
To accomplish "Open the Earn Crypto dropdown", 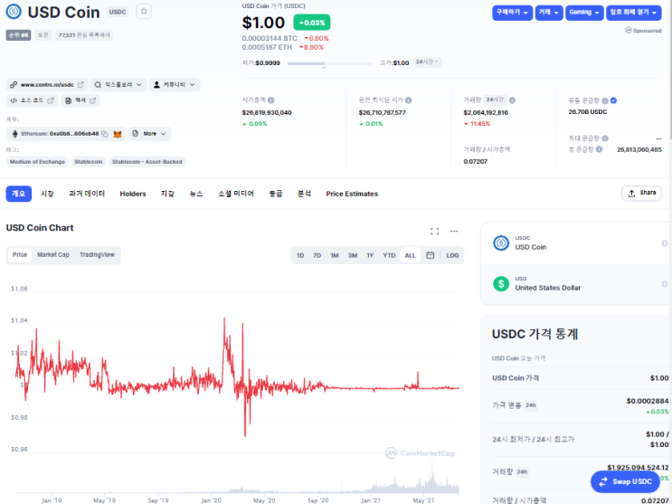I will pyautogui.click(x=633, y=13).
